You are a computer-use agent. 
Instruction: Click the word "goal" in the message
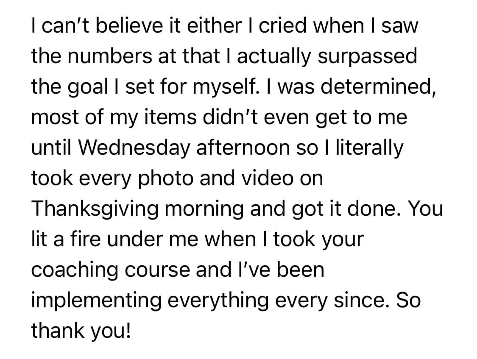tap(88, 87)
